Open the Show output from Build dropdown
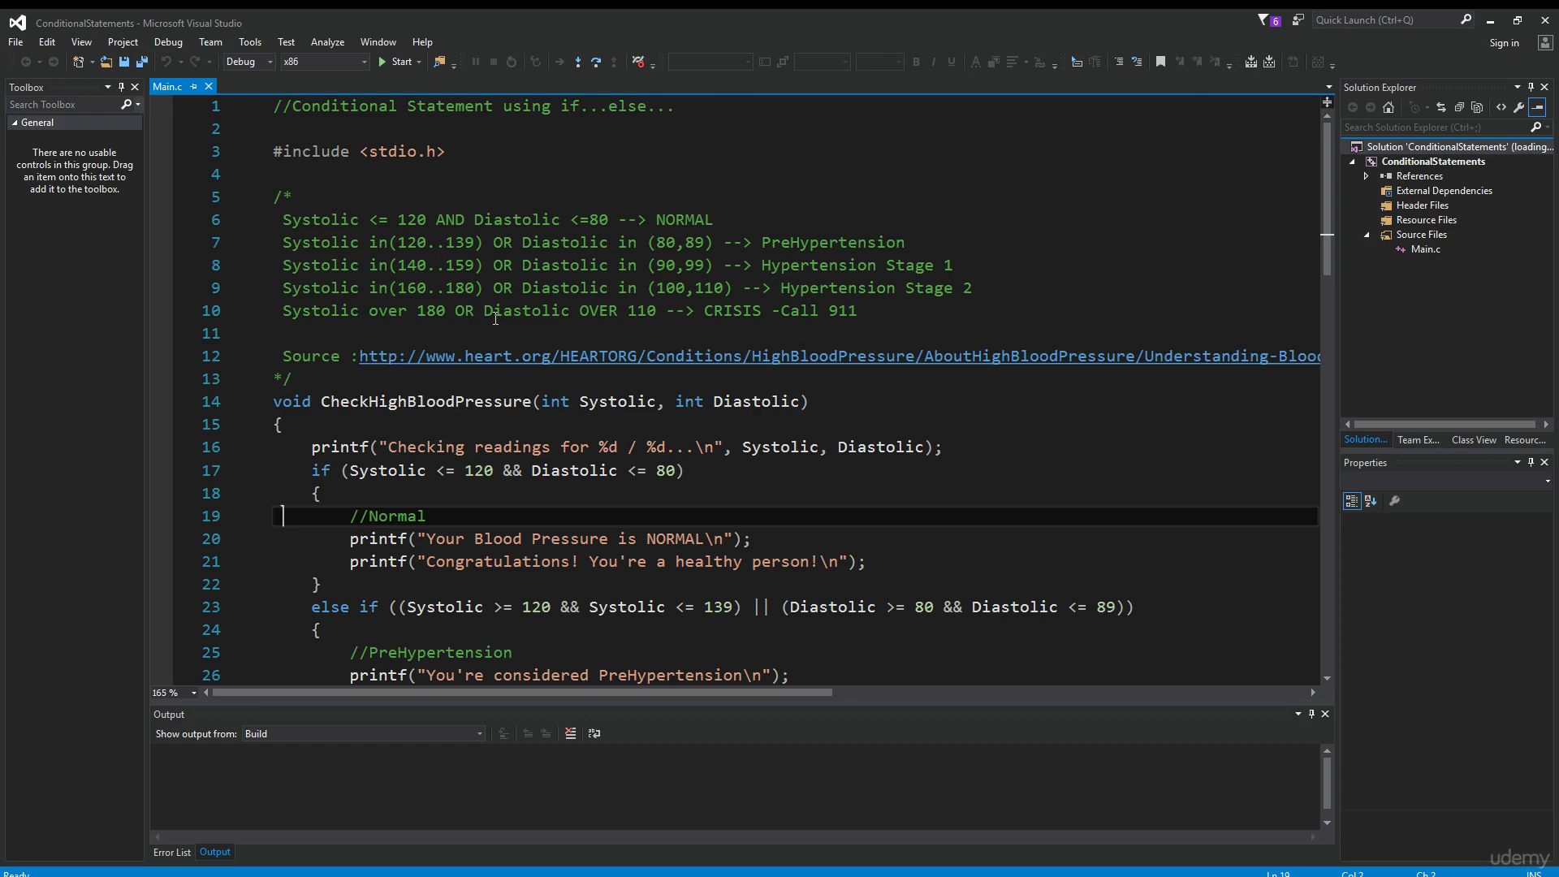Viewport: 1559px width, 877px height. (364, 734)
